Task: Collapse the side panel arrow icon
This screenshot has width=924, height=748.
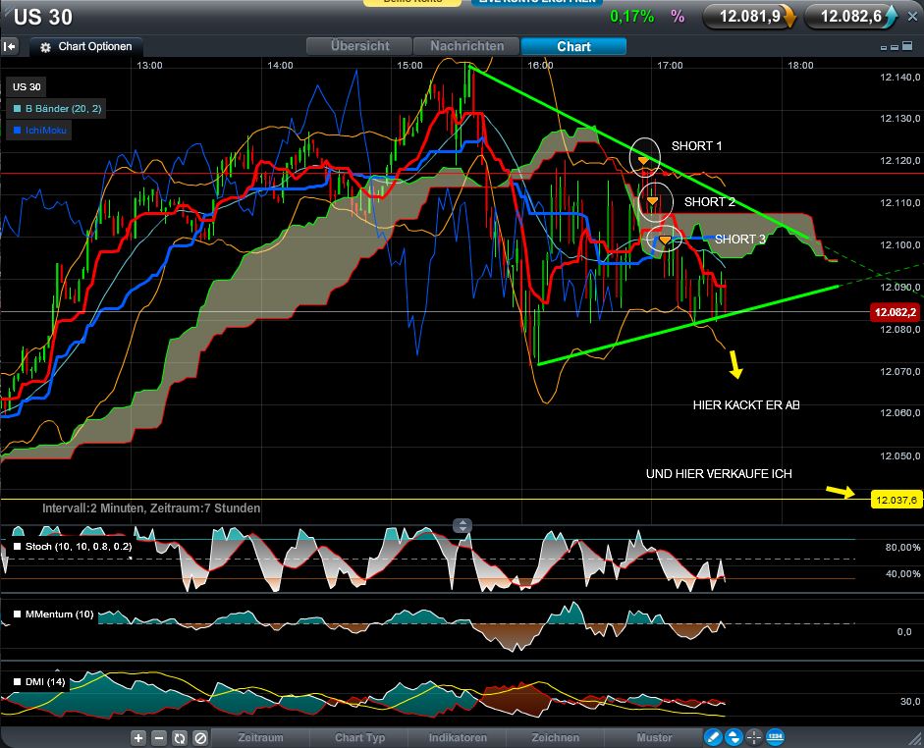Action: click(x=10, y=46)
